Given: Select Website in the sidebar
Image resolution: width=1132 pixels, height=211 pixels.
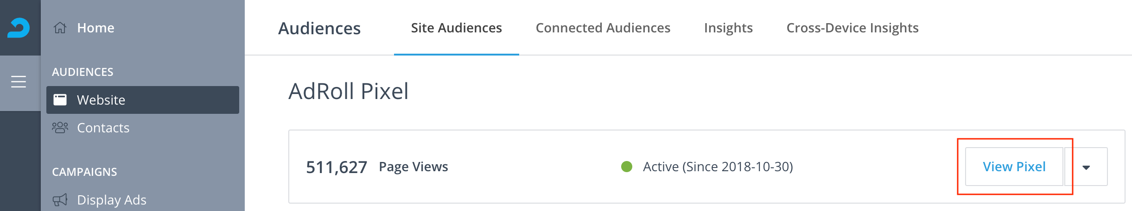Looking at the screenshot, I should click(143, 99).
